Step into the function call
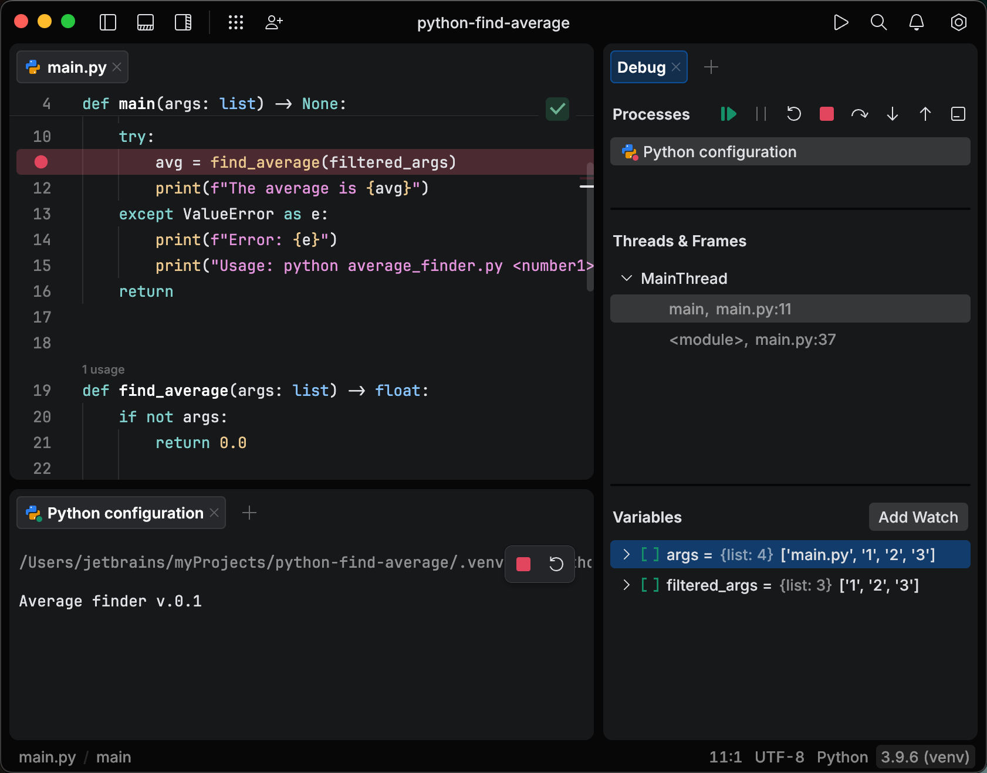The width and height of the screenshot is (987, 773). [892, 114]
